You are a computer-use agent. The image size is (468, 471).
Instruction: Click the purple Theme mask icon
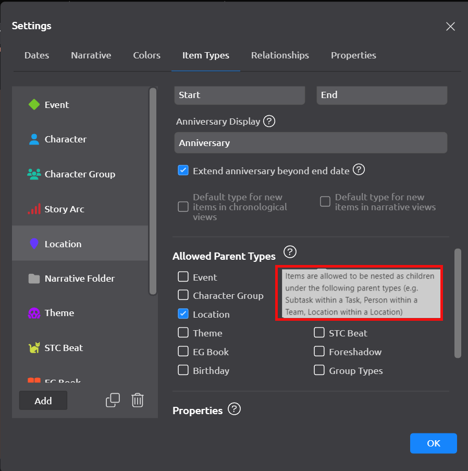click(34, 313)
